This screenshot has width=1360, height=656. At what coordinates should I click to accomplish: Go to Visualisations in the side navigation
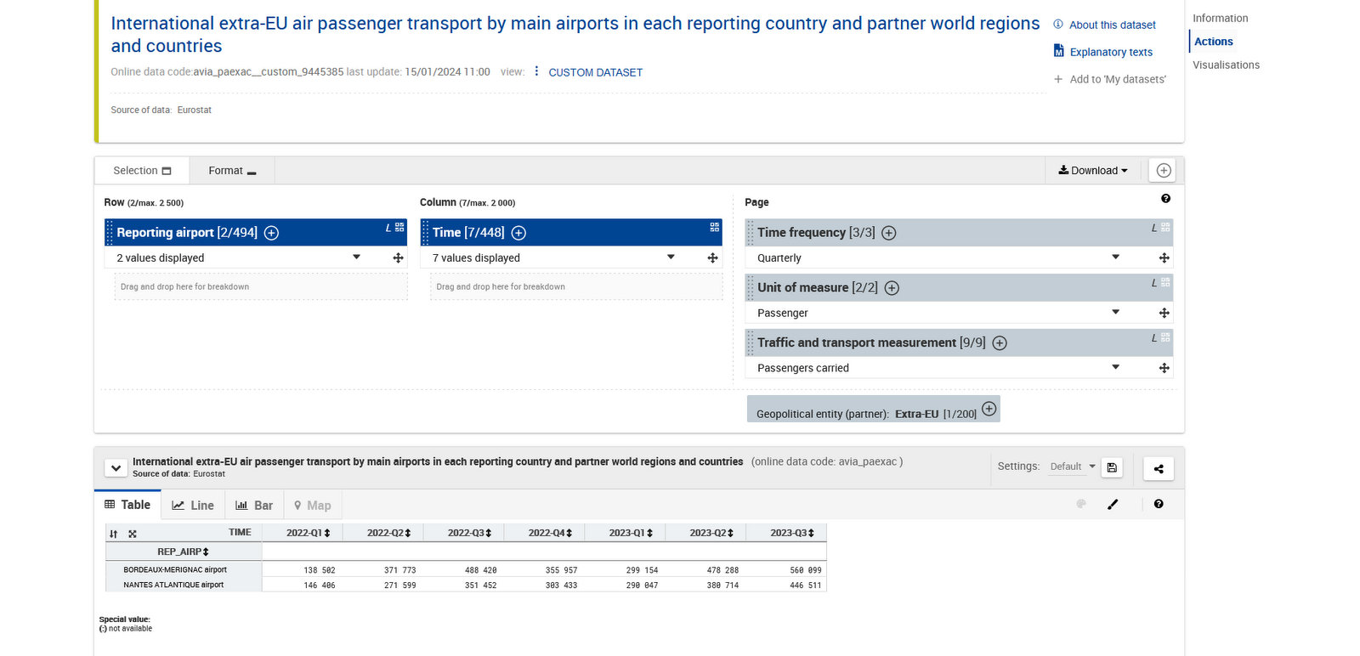point(1227,65)
